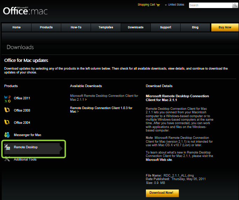Expand the United States region dropdown

175,5
